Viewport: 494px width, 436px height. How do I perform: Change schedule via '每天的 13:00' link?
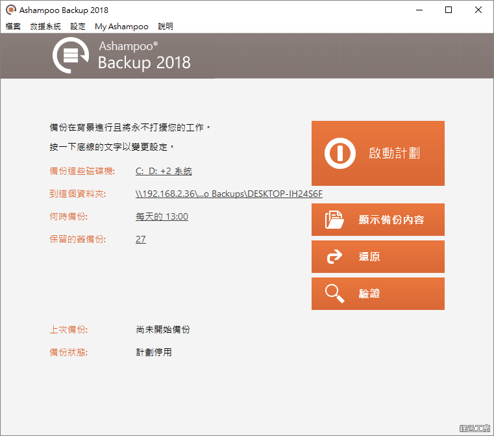162,216
